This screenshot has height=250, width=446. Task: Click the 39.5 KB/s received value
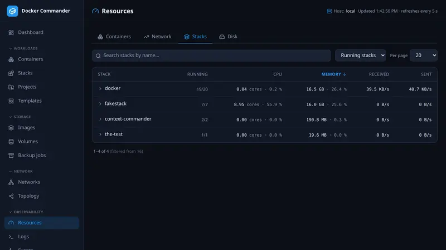378,89
